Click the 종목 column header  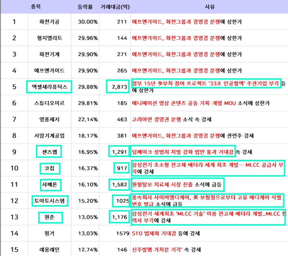click(x=36, y=7)
